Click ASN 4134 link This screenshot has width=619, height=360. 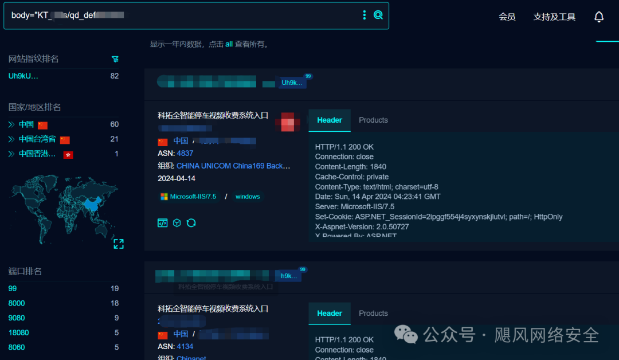tap(185, 347)
